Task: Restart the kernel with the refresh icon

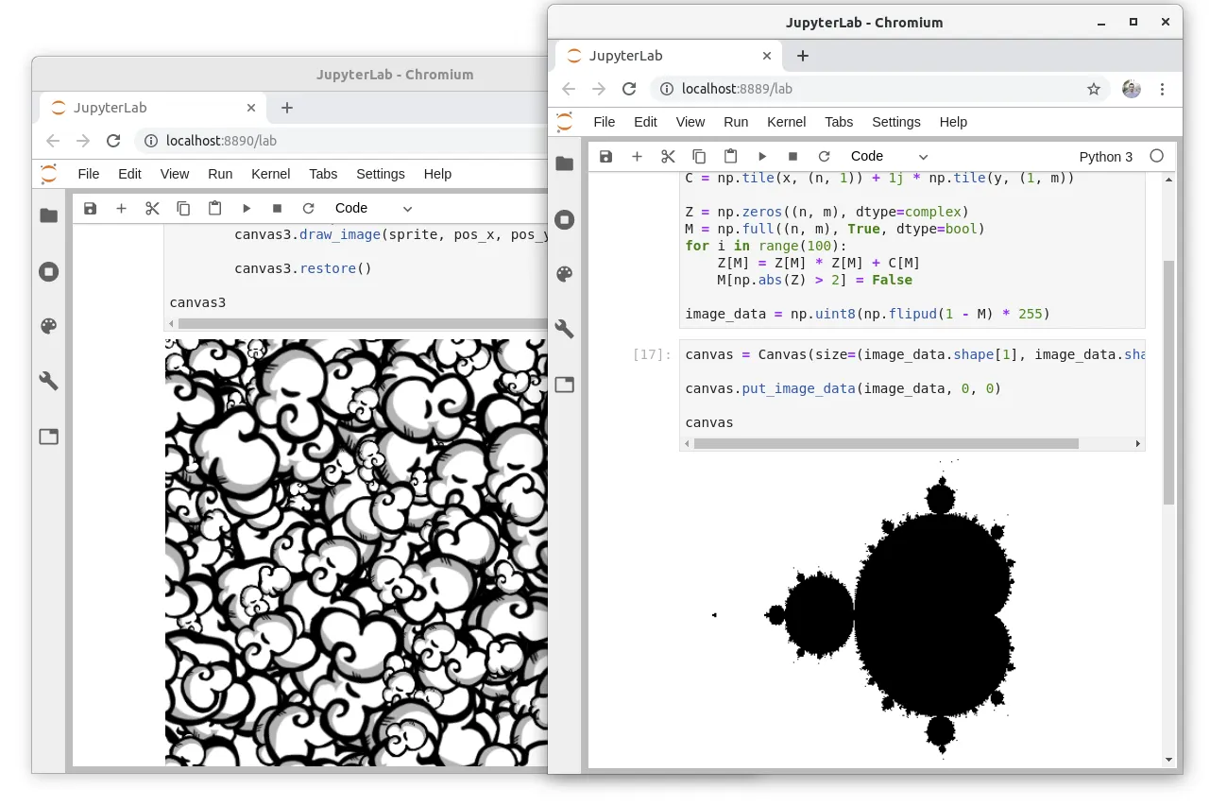Action: tap(823, 156)
